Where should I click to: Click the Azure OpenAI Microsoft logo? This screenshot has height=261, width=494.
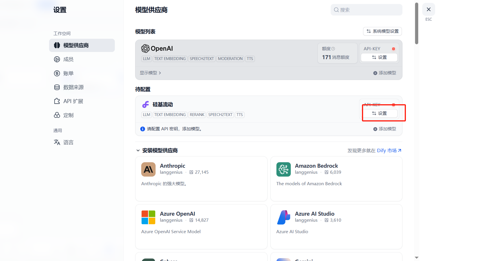coord(148,217)
